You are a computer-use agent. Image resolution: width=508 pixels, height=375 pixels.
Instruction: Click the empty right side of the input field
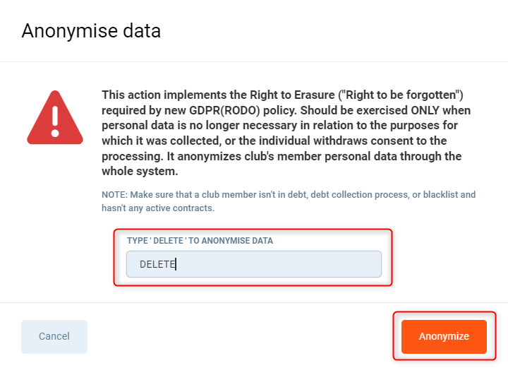(317, 264)
